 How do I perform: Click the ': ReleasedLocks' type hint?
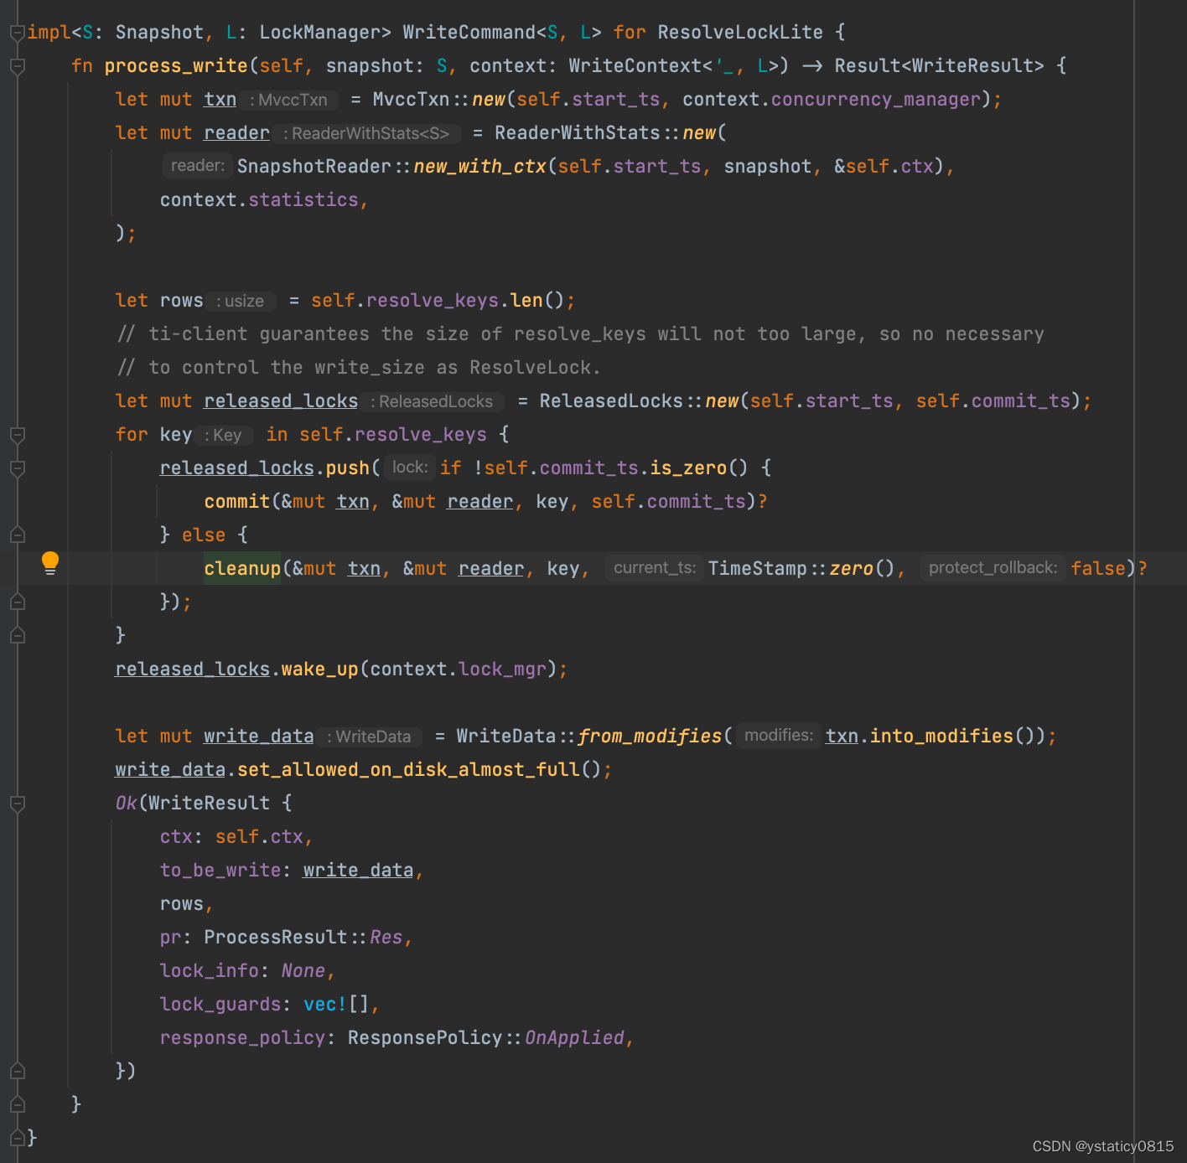(433, 401)
